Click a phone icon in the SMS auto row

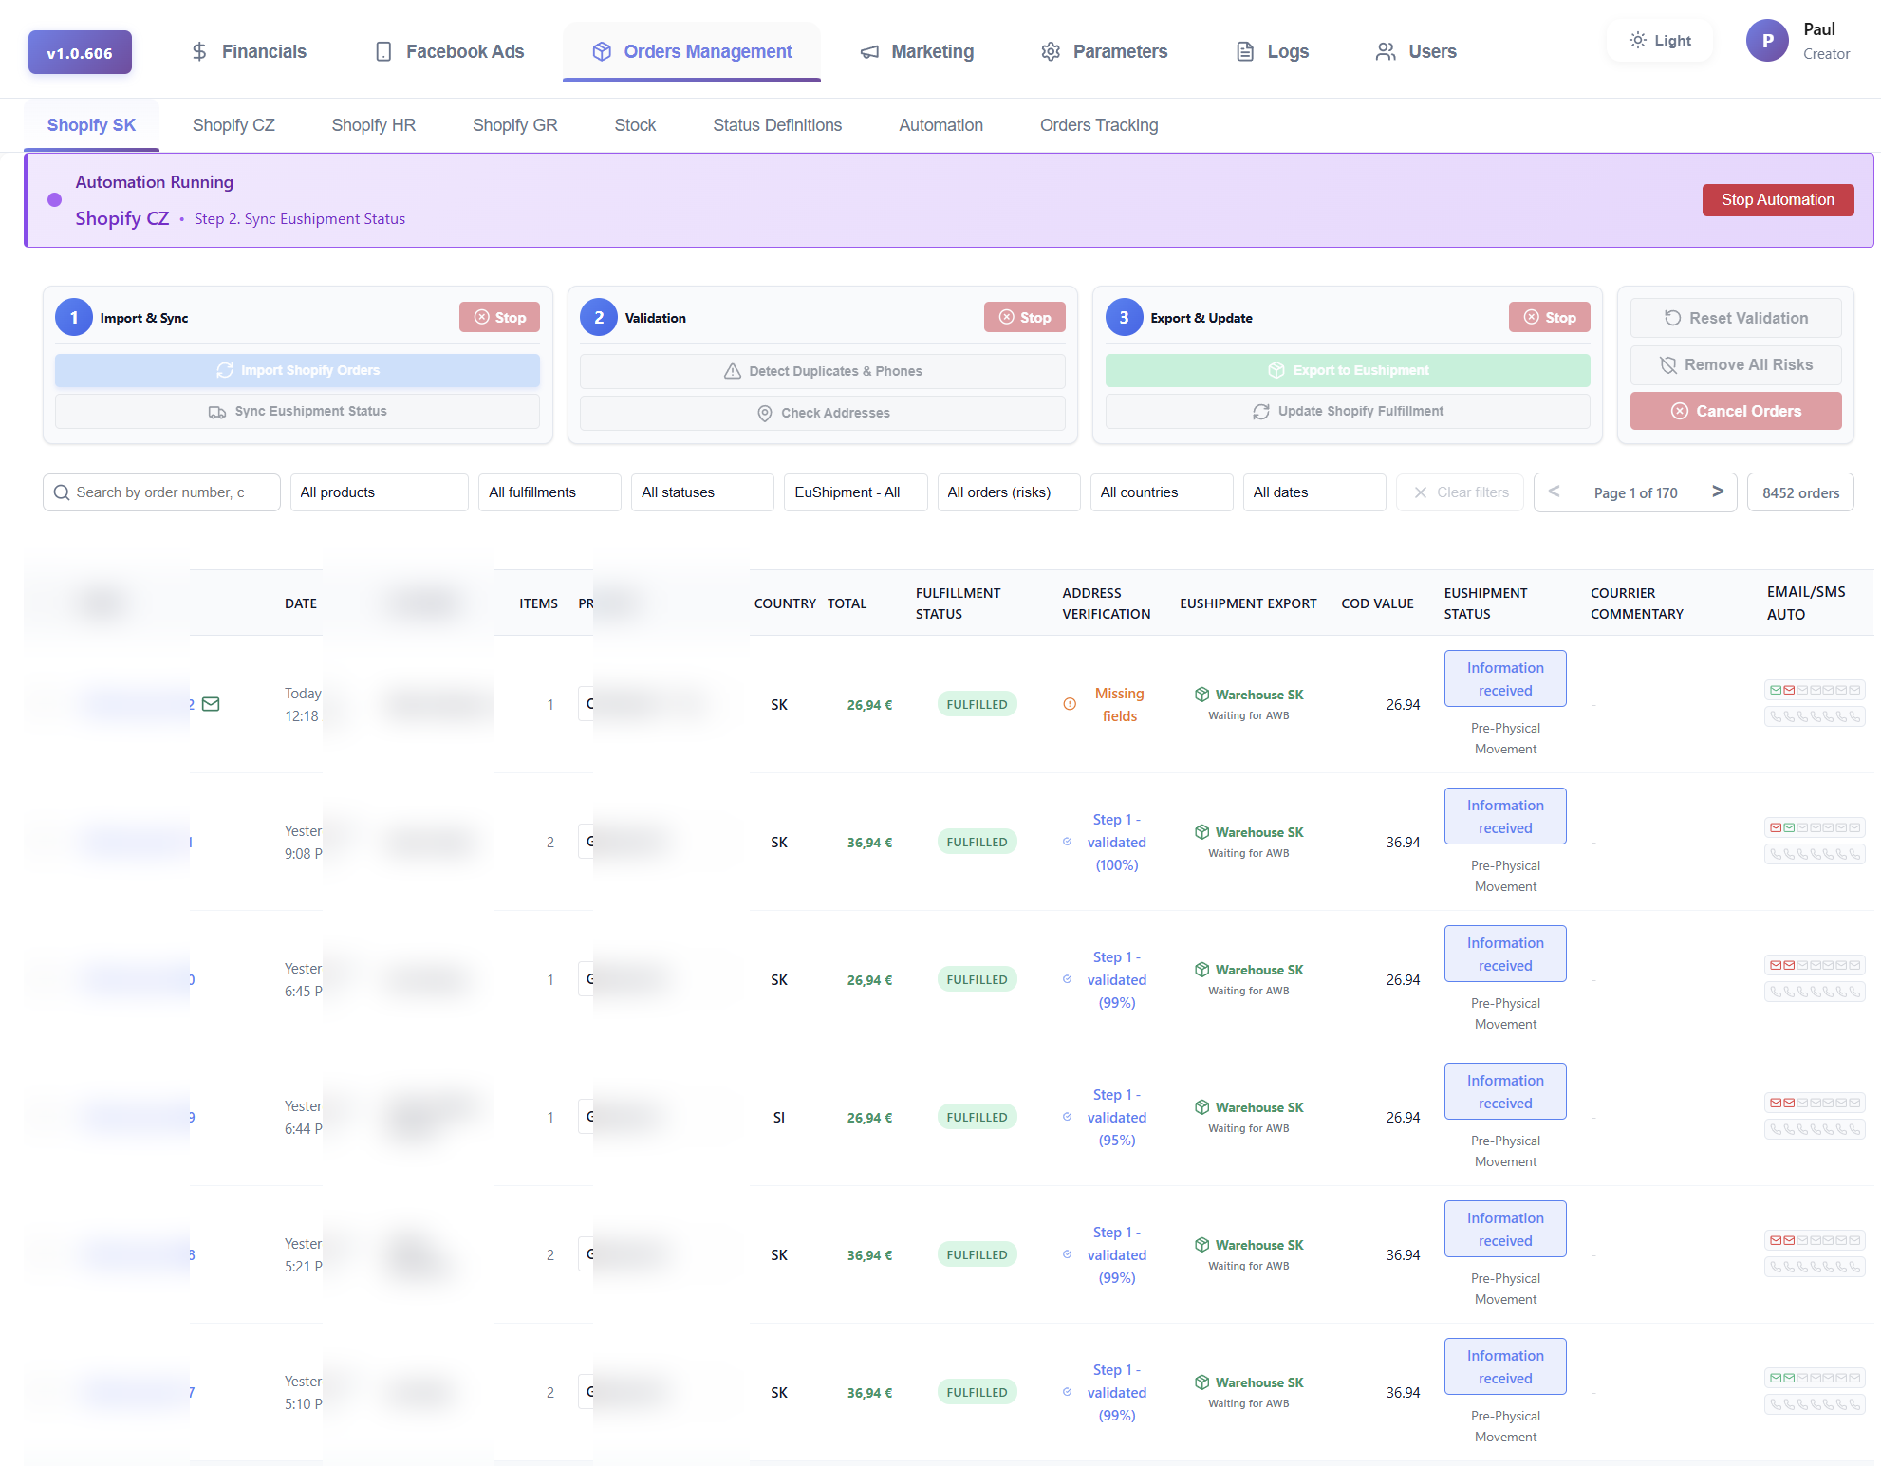tap(1775, 717)
